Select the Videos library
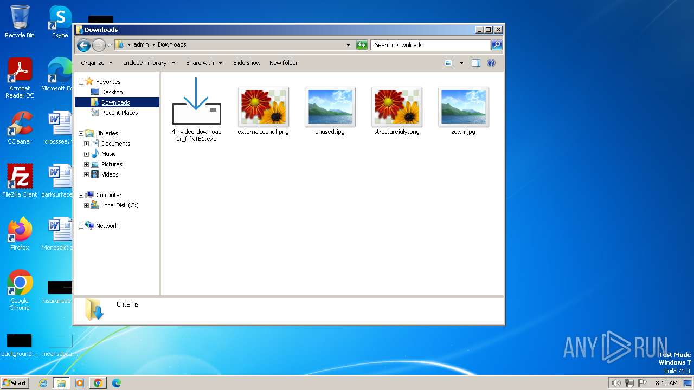 110,174
